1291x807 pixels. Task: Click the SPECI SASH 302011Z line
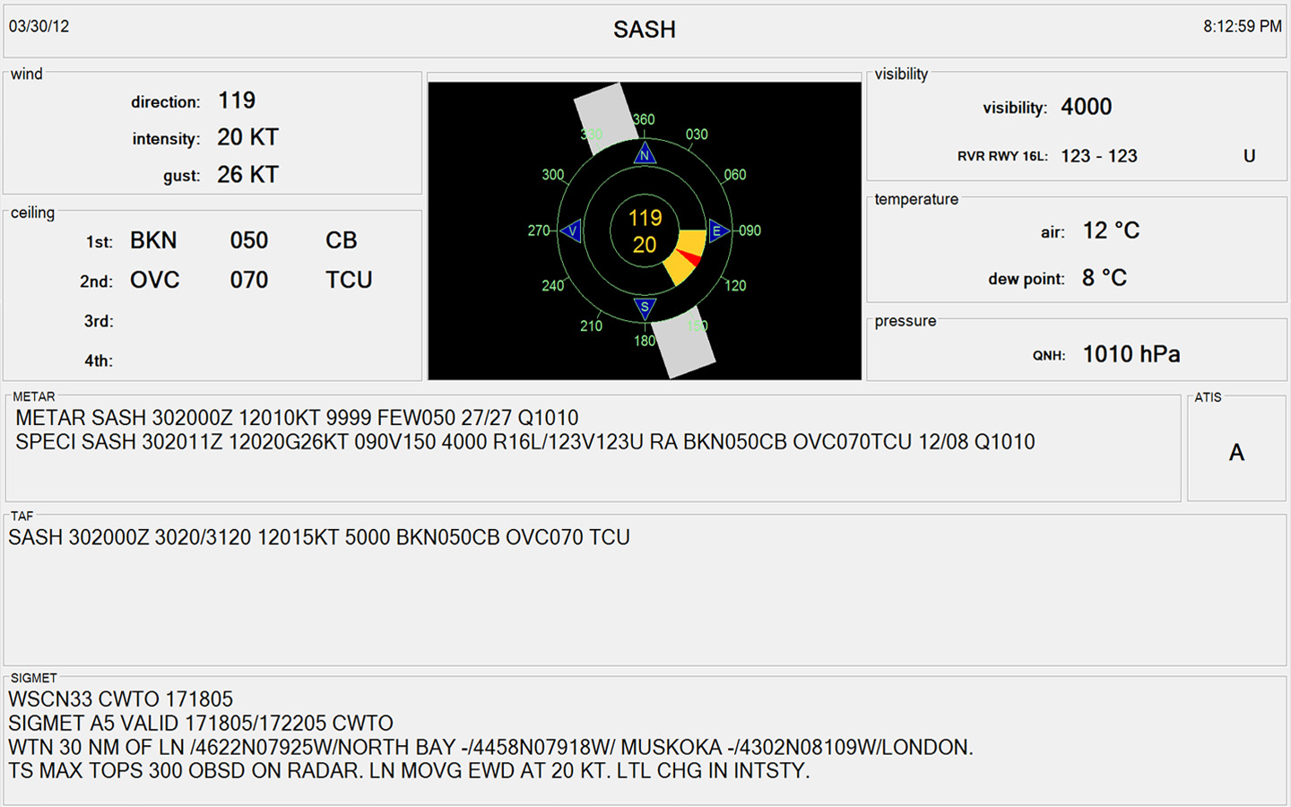pyautogui.click(x=525, y=442)
